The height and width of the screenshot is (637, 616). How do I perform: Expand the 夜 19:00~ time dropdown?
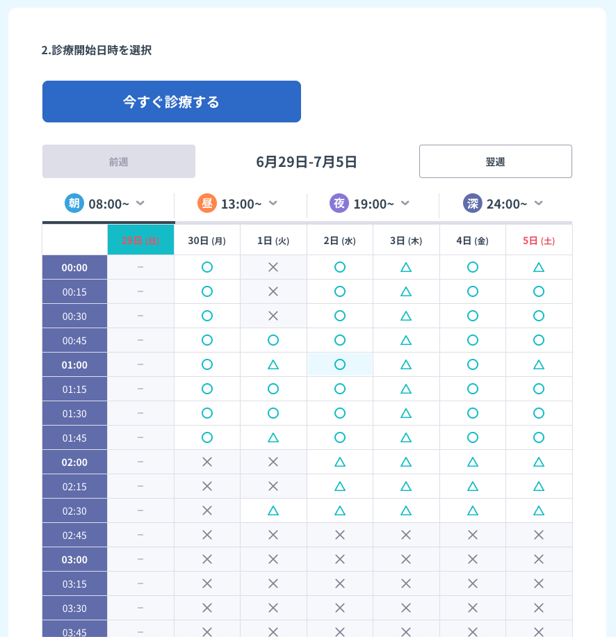372,204
